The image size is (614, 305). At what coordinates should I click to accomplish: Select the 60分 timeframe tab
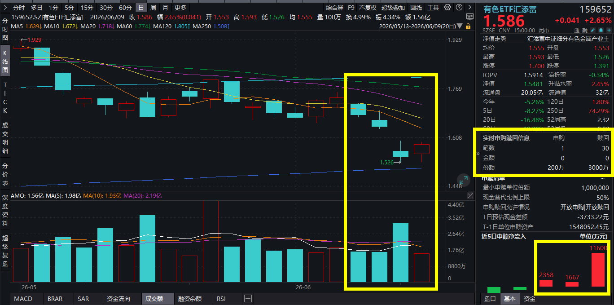[x=126, y=8]
